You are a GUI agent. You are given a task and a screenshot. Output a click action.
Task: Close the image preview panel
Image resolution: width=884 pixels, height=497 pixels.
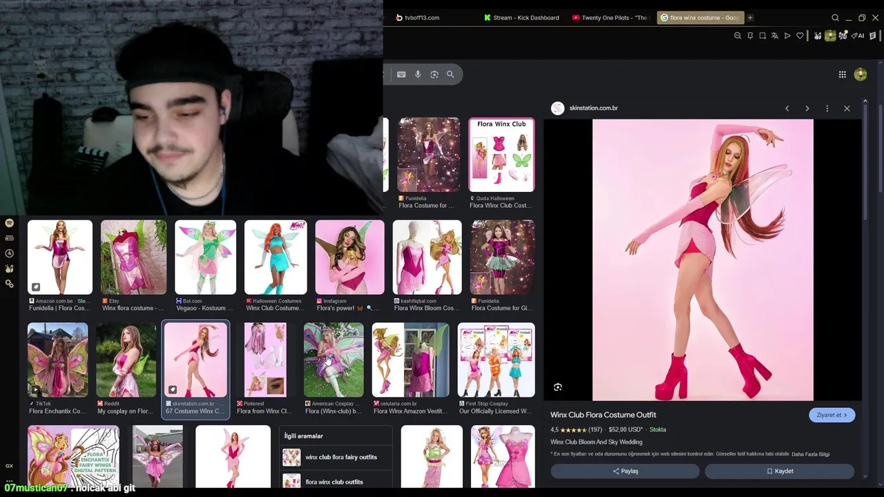[847, 108]
